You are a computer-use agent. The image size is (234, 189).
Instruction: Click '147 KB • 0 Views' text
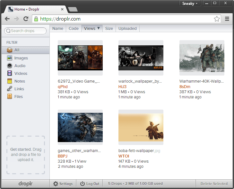pyautogui.click(x=134, y=161)
